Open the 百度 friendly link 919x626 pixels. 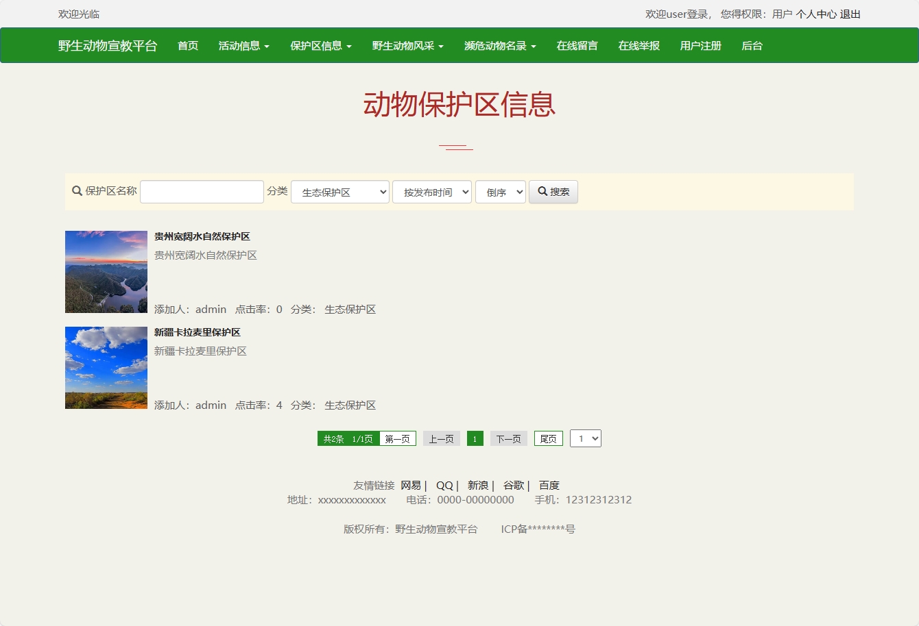[x=549, y=485]
